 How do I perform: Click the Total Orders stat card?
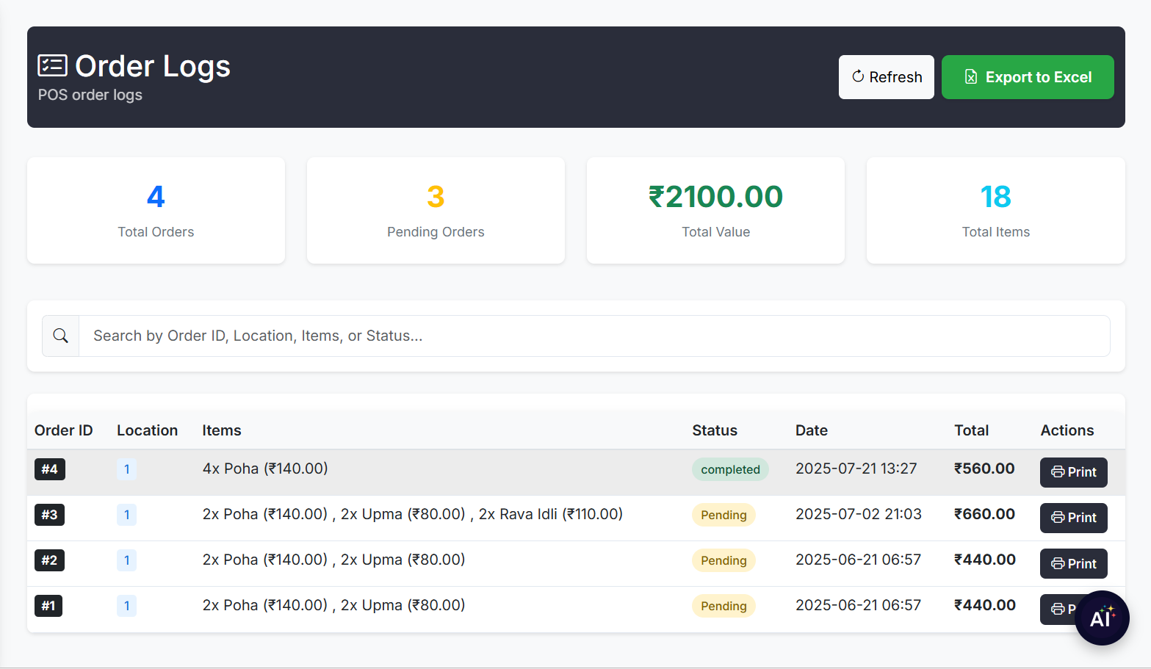coord(156,211)
